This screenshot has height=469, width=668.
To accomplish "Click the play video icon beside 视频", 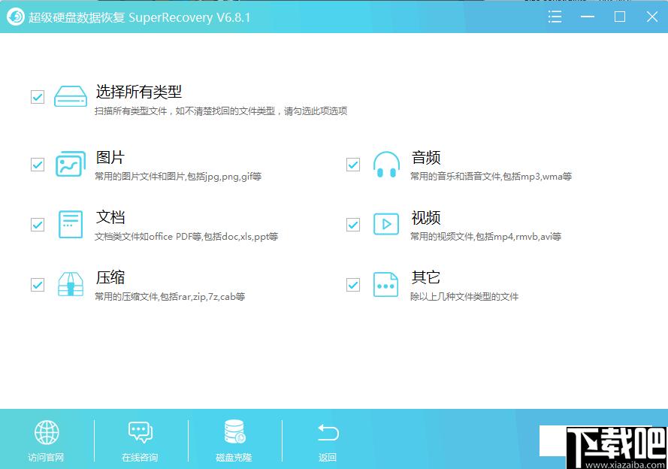I will 386,224.
